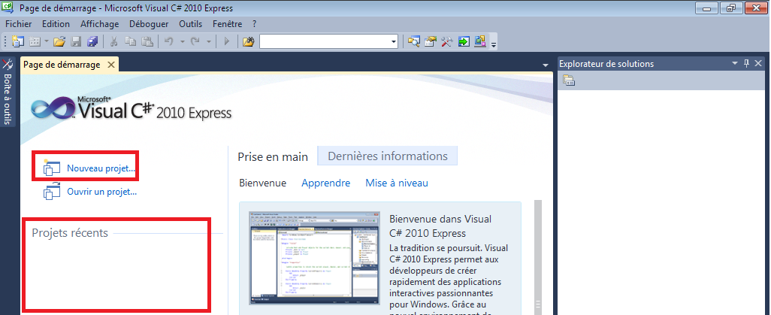The width and height of the screenshot is (771, 315).
Task: Click the Explorateur de solutions title bar
Action: (662, 63)
